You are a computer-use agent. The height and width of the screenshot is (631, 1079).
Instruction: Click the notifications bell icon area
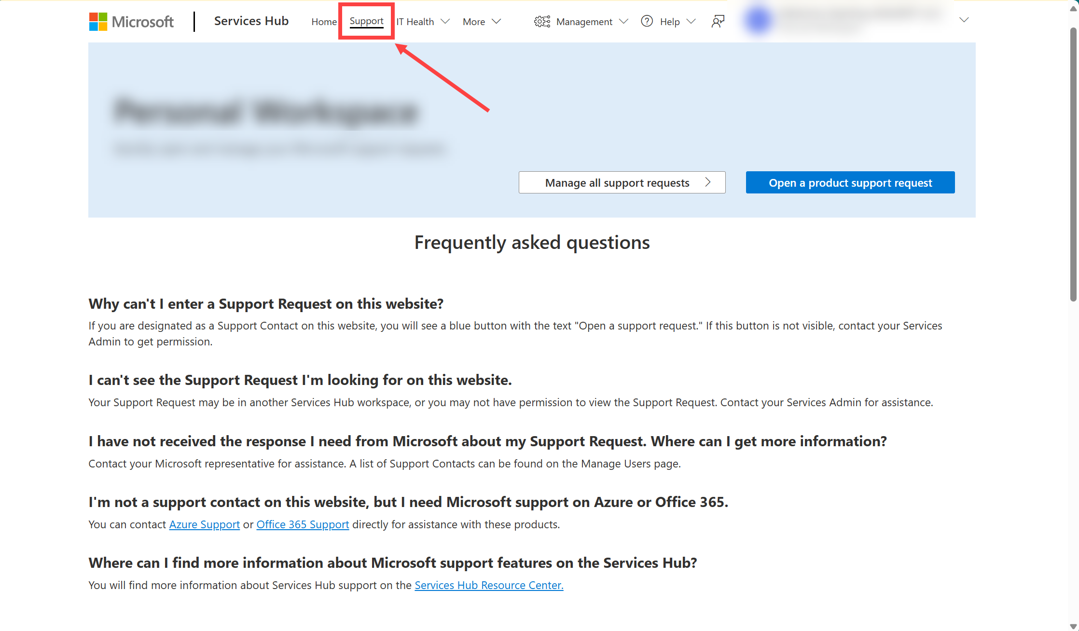coord(718,21)
